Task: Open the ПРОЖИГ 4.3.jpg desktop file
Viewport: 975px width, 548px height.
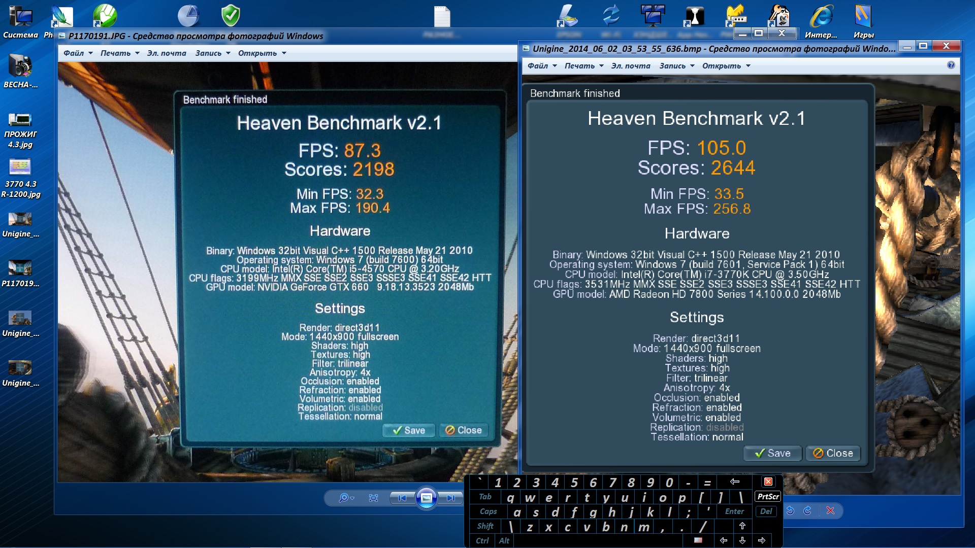Action: click(20, 130)
